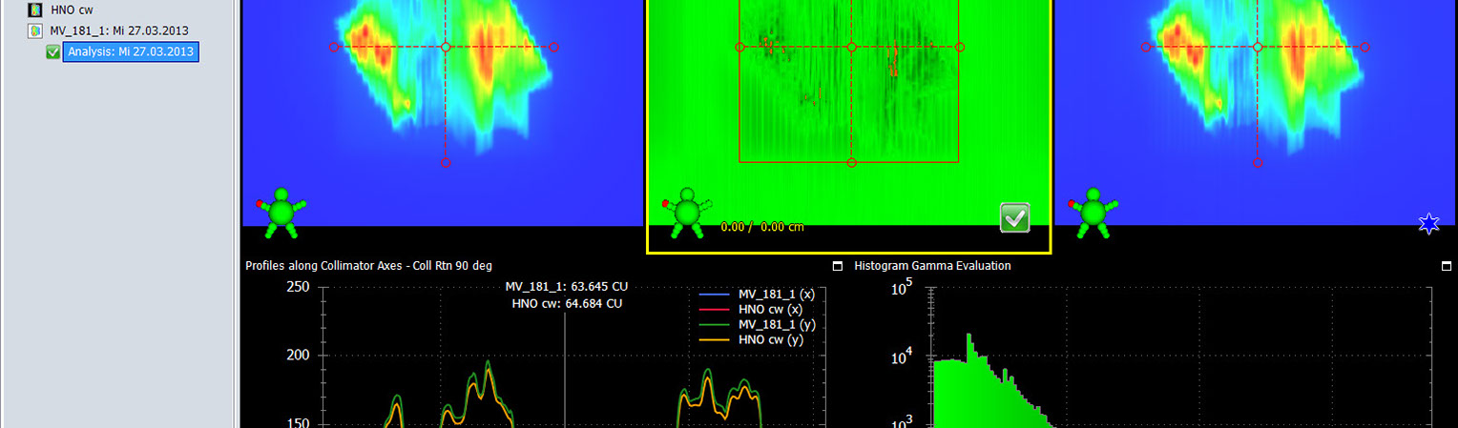Click patient orientation figure in gamma view

(687, 213)
